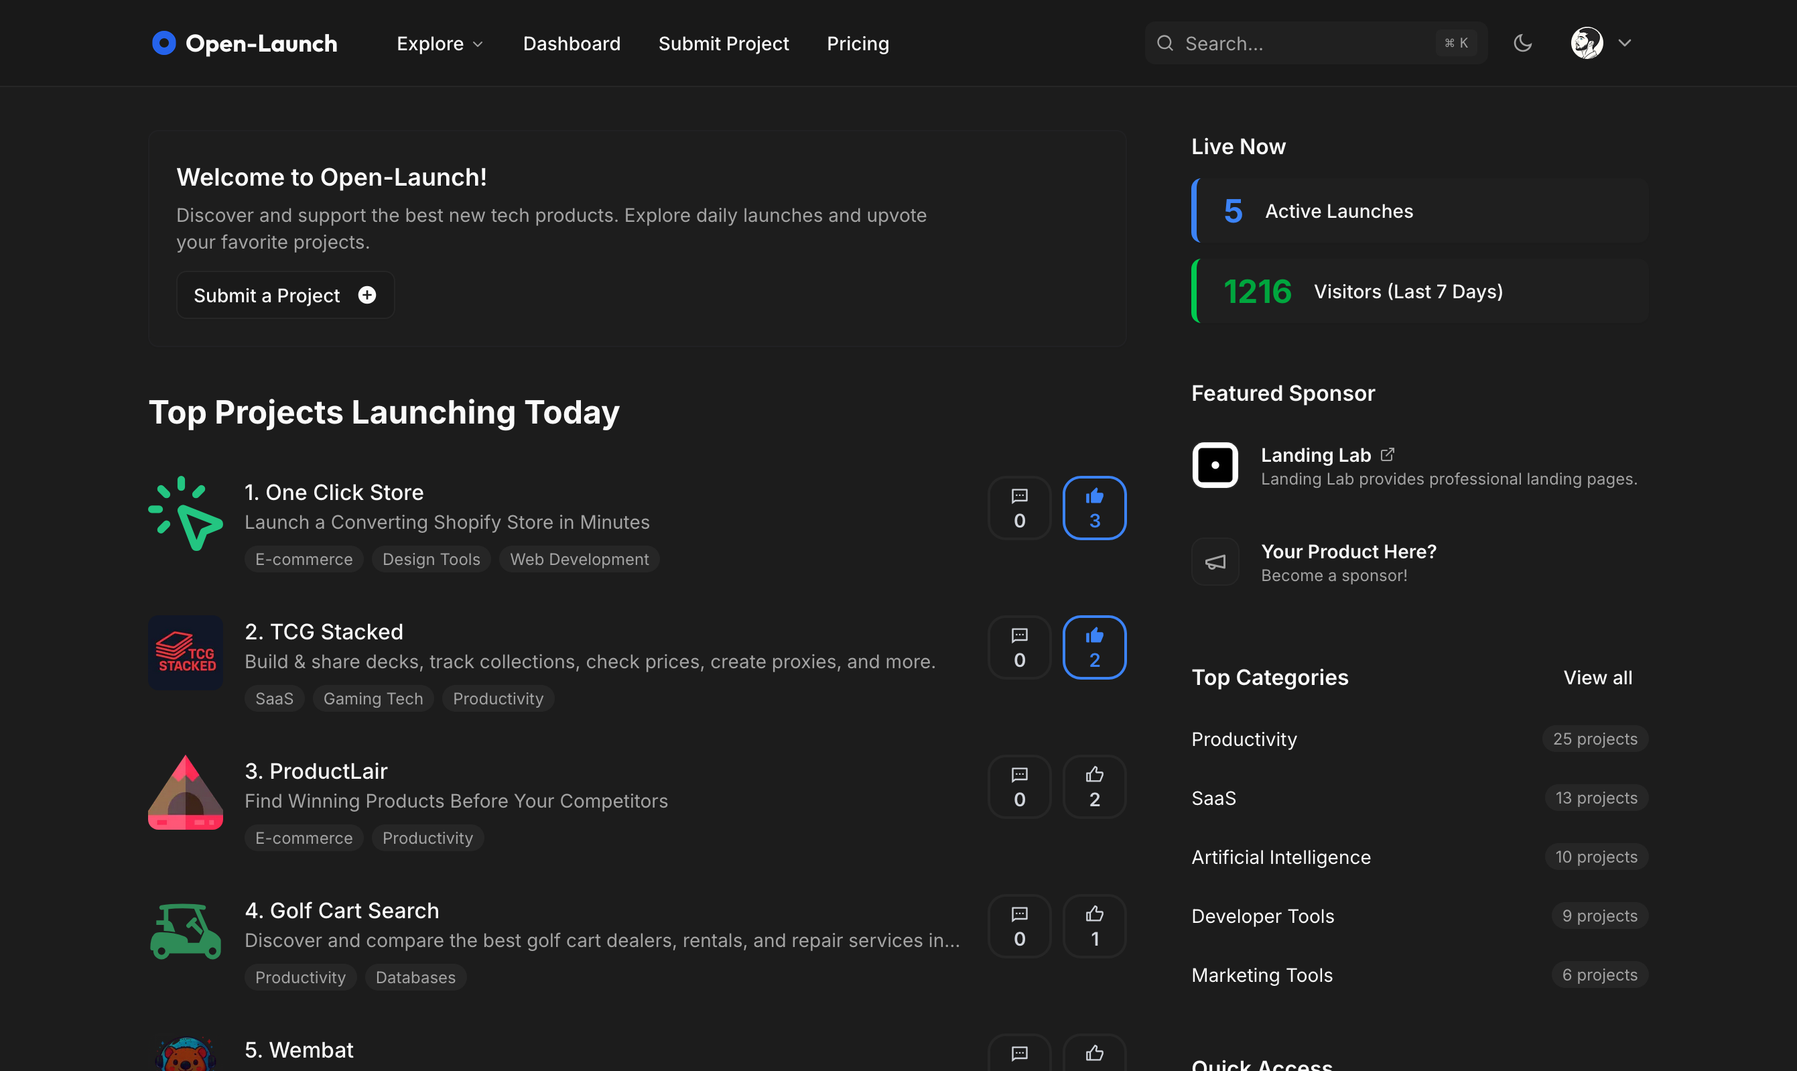Open TCG Stacked comments
The height and width of the screenshot is (1071, 1797).
[1018, 647]
